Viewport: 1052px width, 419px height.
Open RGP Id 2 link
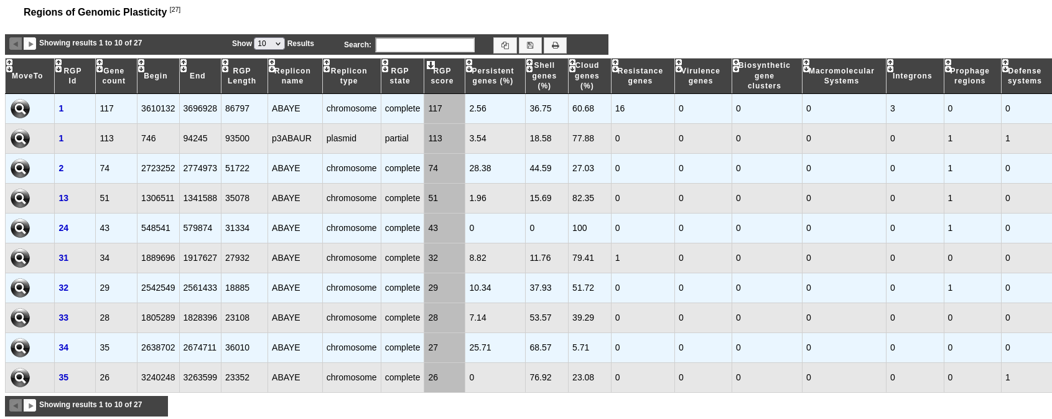[x=61, y=168]
